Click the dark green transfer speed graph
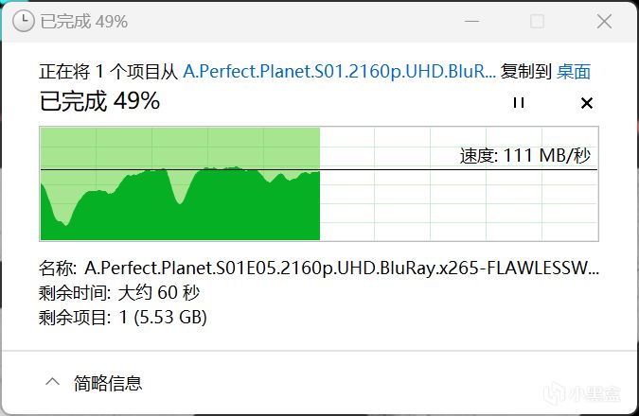 click(180, 213)
